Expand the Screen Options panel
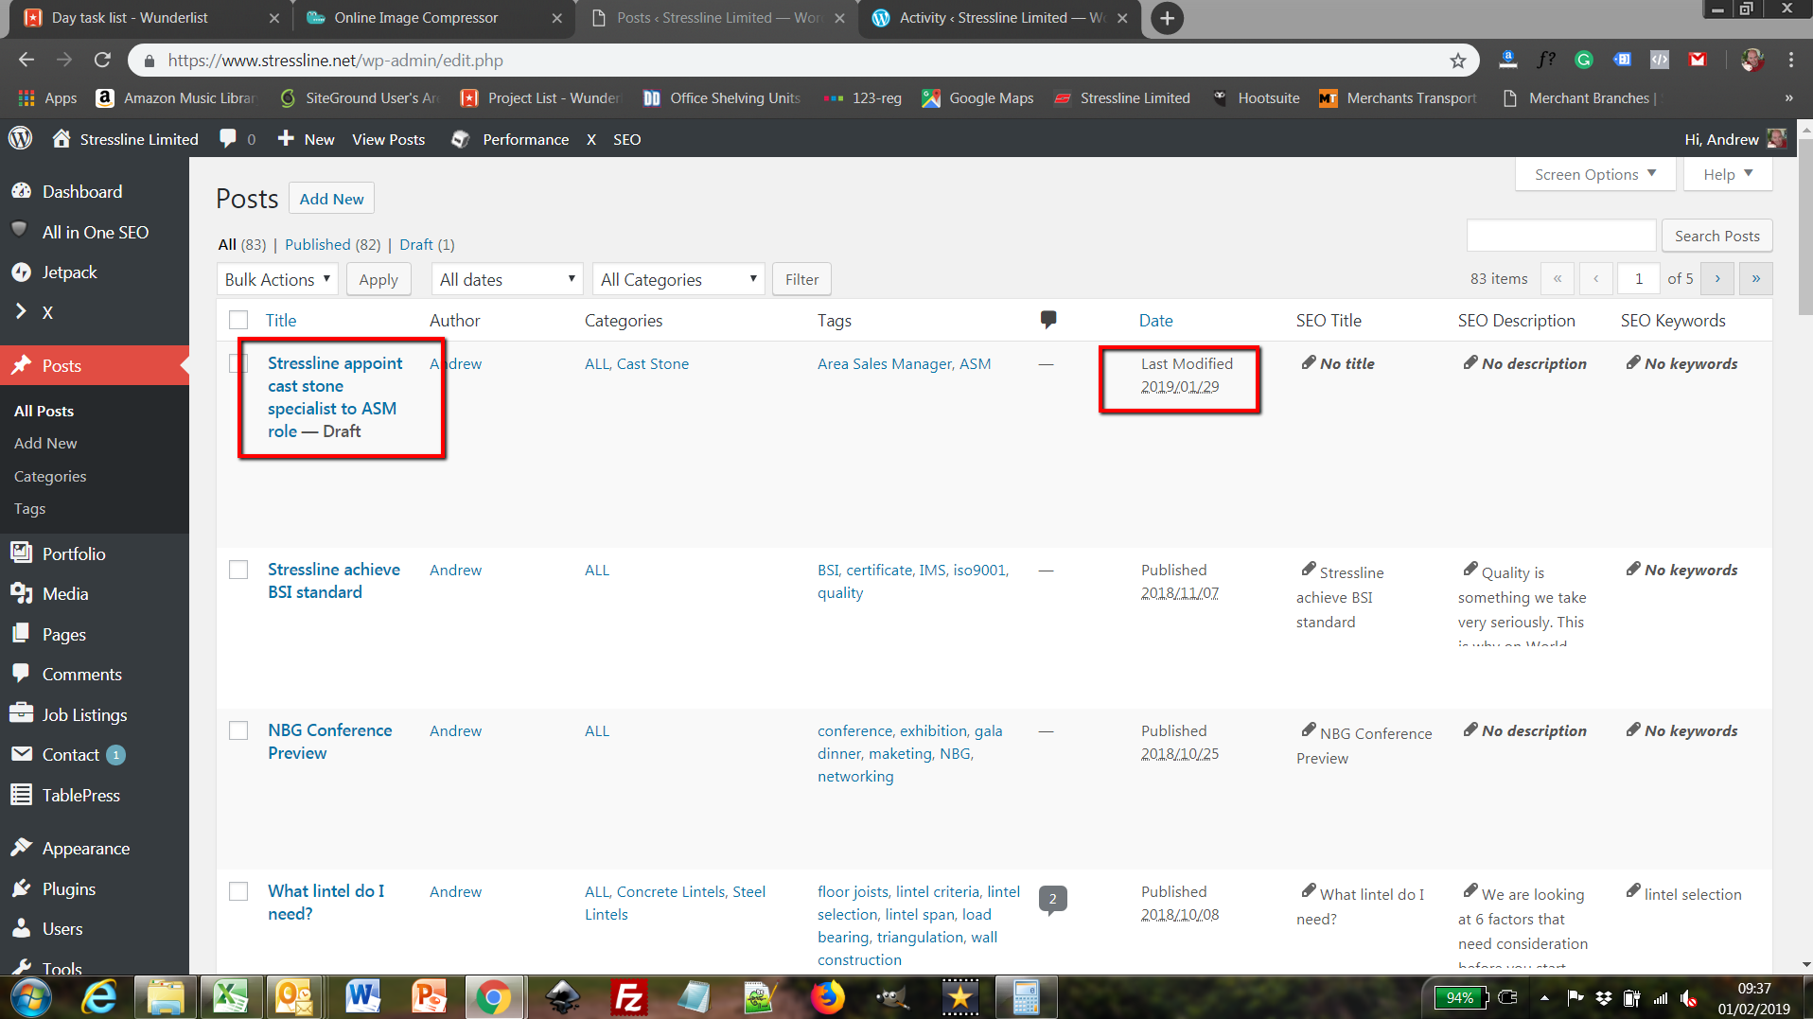This screenshot has height=1019, width=1813. (1594, 174)
